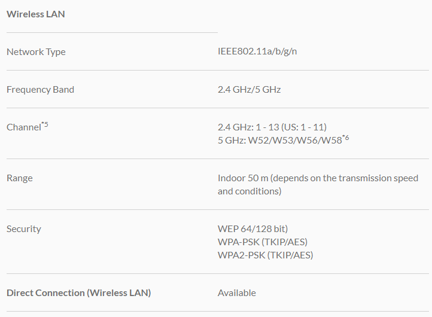This screenshot has height=317, width=432.
Task: Click the Available value text
Action: point(236,293)
